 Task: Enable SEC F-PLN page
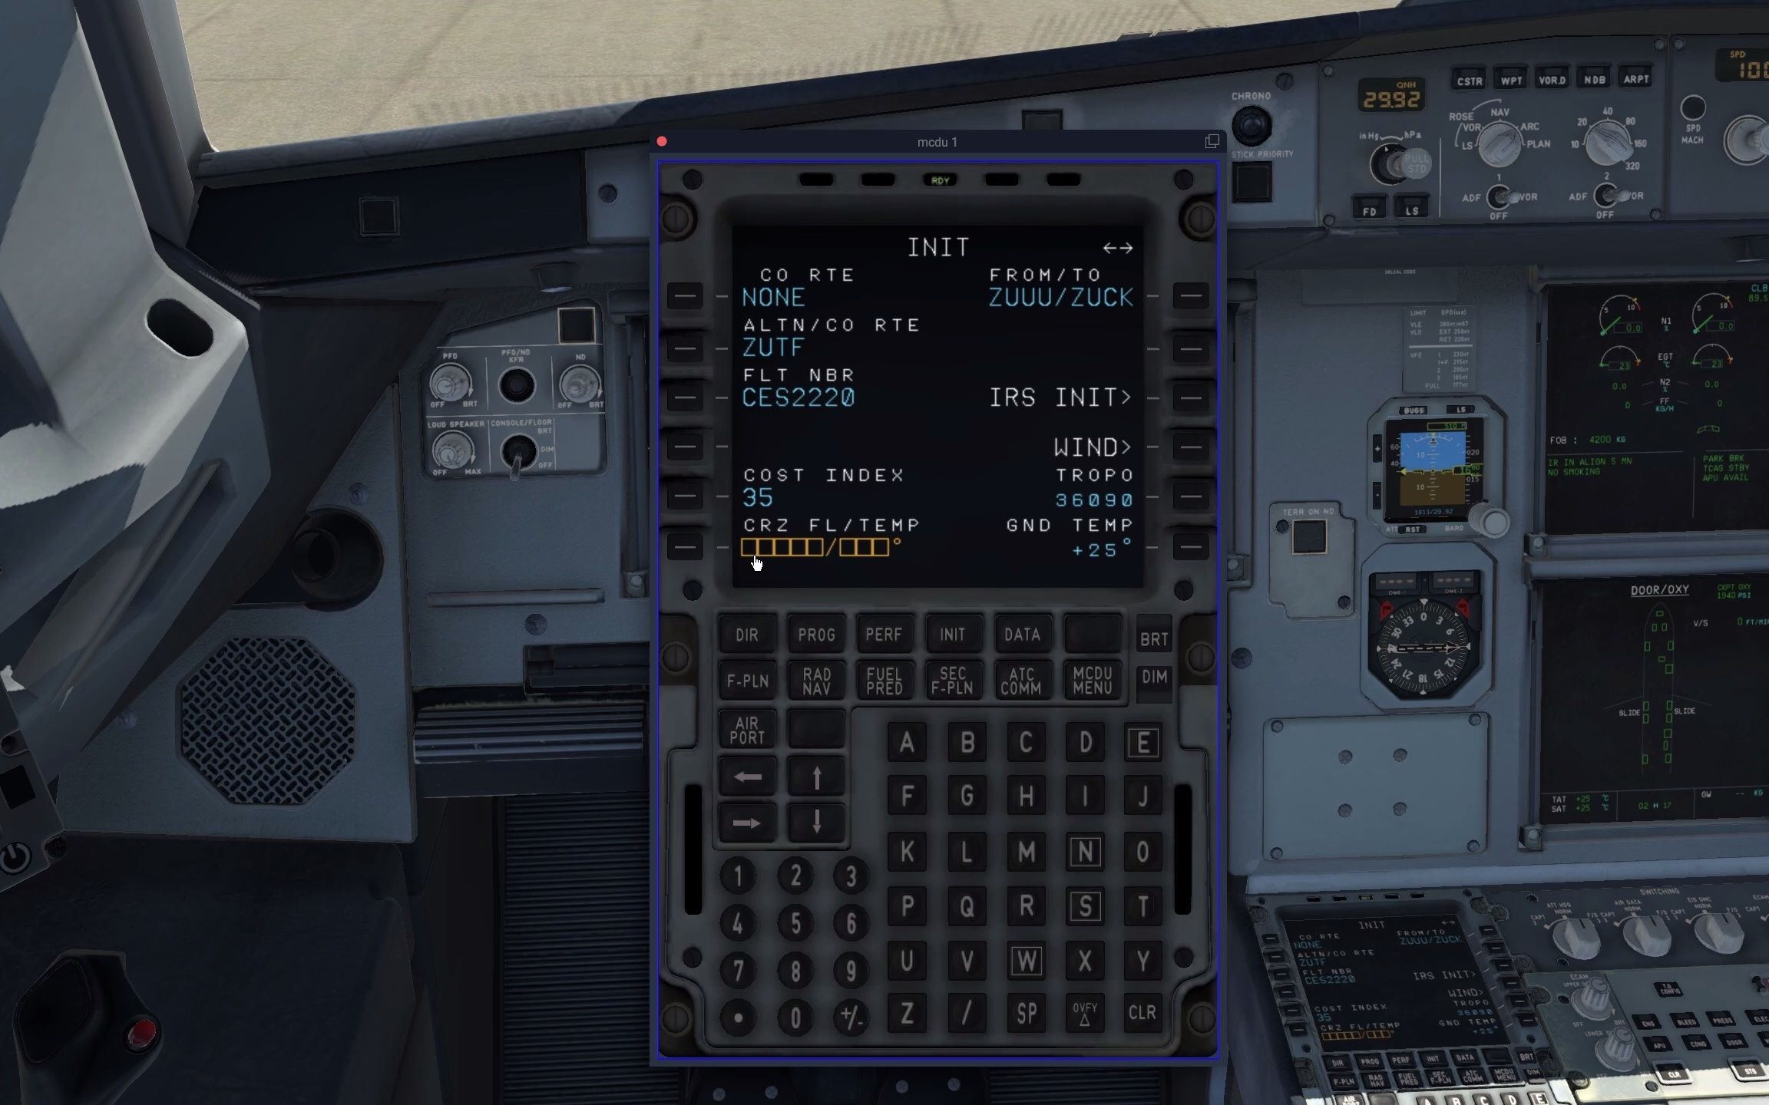[953, 680]
